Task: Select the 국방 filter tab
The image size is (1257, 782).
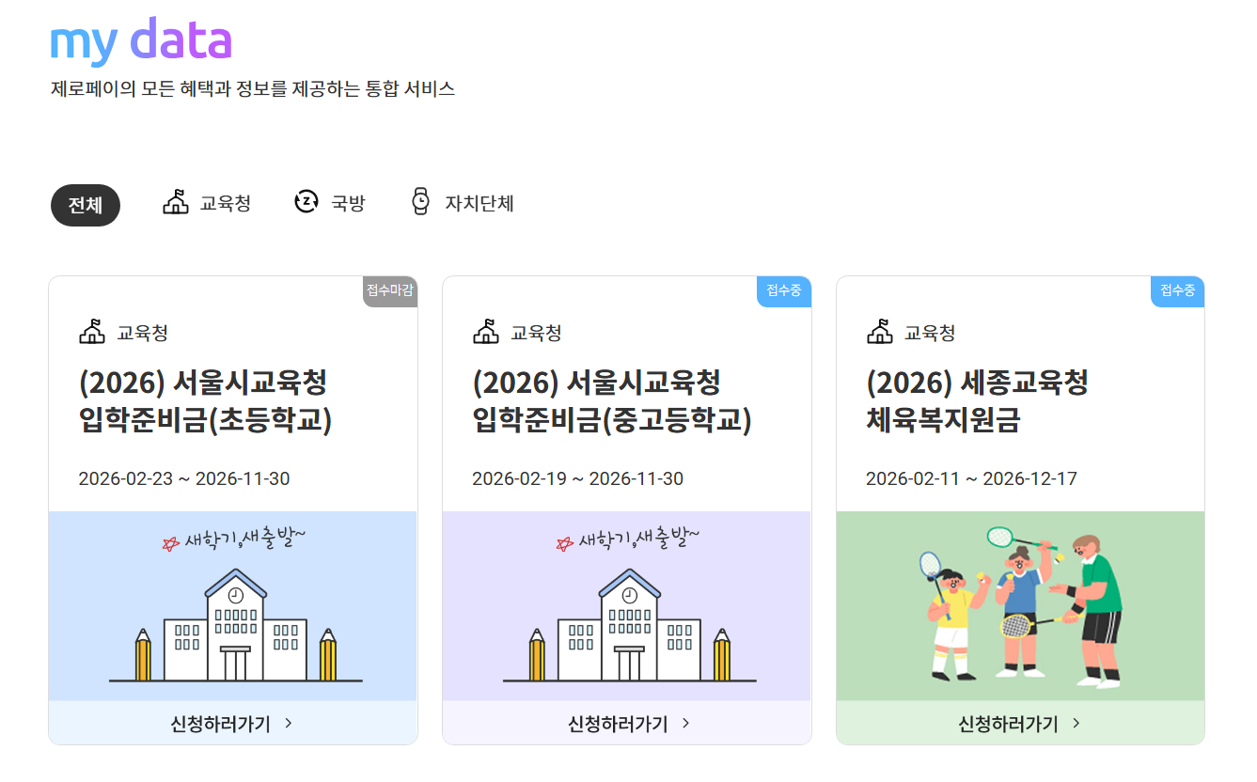Action: (x=330, y=202)
